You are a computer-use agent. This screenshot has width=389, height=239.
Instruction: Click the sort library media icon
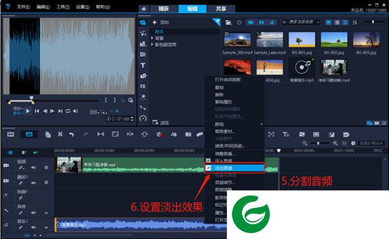(355, 22)
